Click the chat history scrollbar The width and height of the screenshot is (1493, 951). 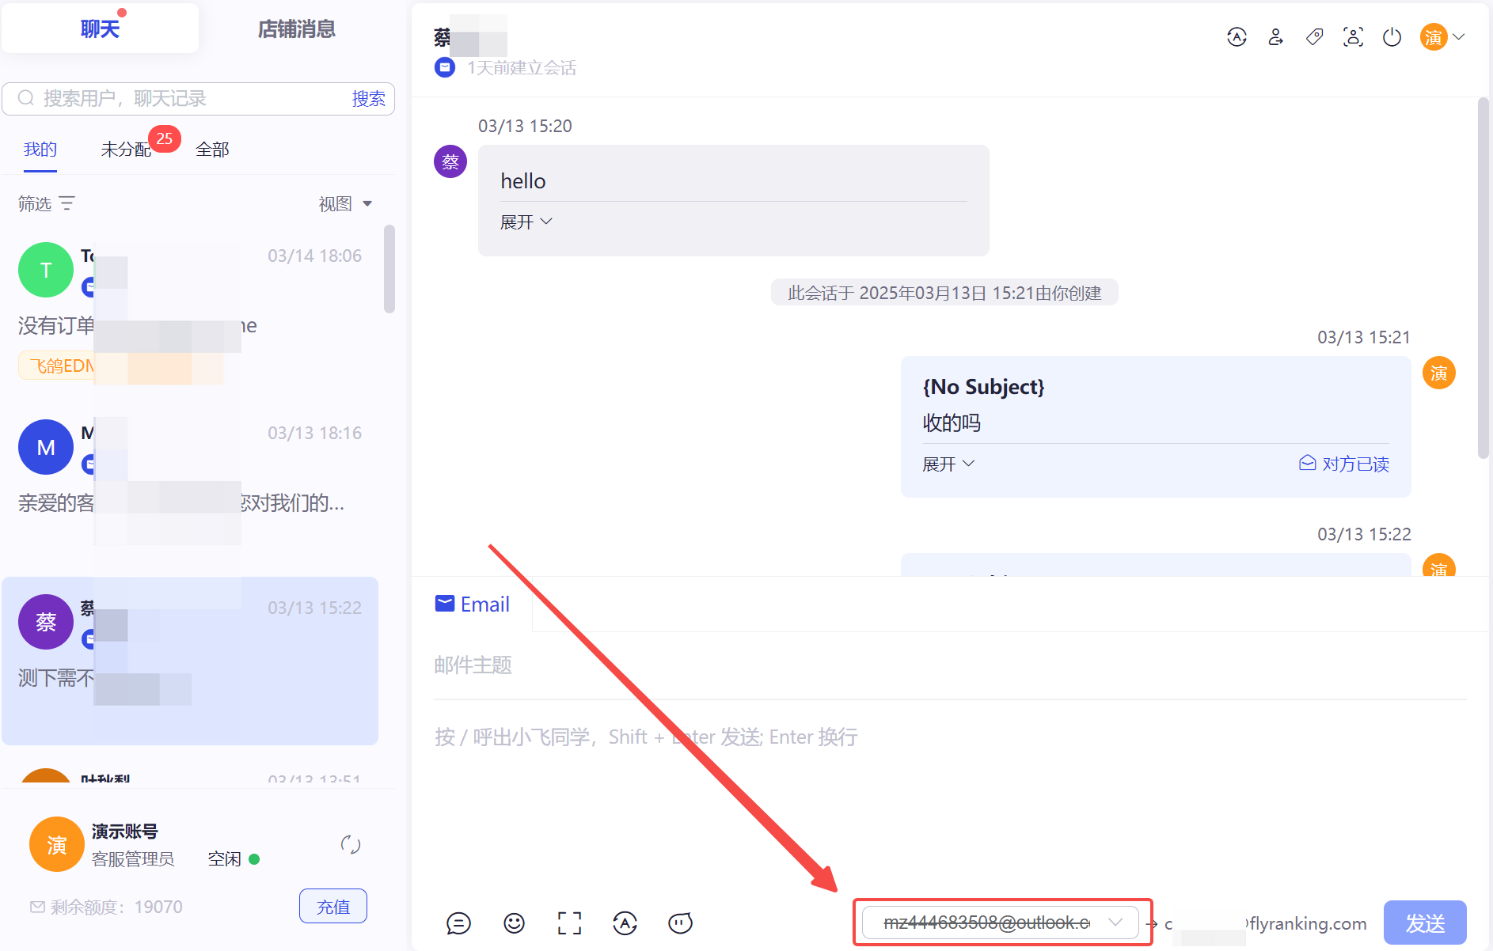(1483, 278)
